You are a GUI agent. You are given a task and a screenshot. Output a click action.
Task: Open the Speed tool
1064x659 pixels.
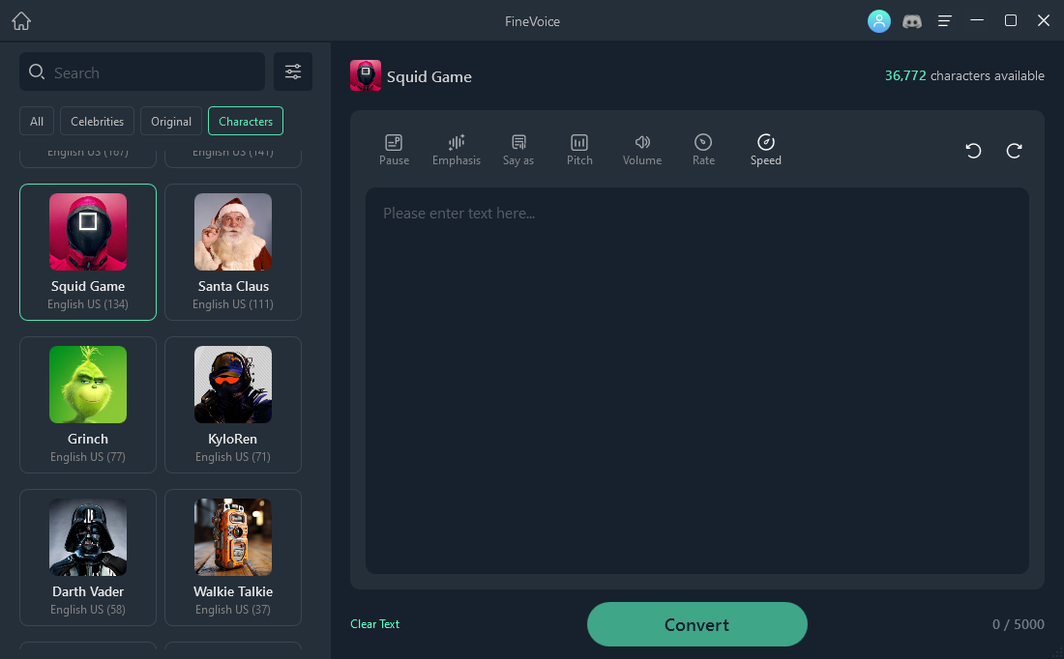coord(765,150)
